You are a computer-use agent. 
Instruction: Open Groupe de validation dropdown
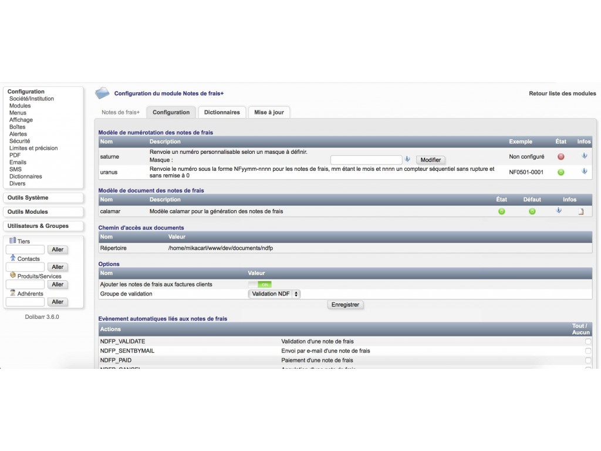pos(275,294)
